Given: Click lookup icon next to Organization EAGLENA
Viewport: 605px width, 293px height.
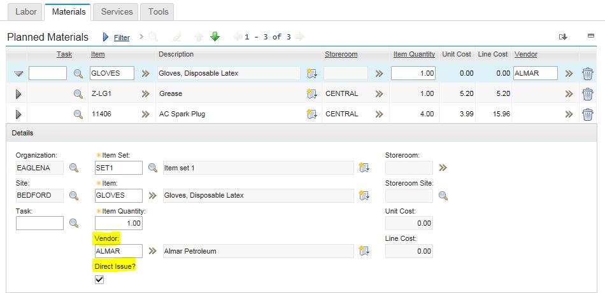Looking at the screenshot, I should [74, 168].
